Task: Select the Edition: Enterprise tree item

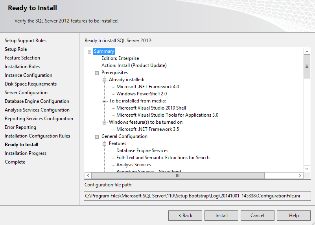Action: 120,58
